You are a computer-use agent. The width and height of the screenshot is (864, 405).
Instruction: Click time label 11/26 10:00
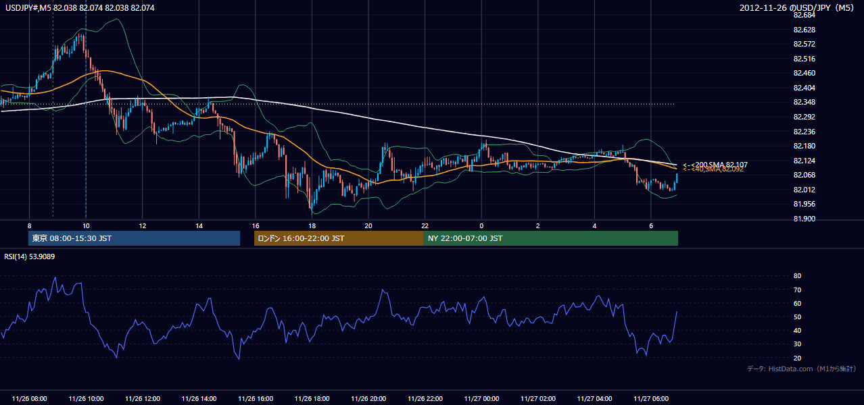point(86,399)
